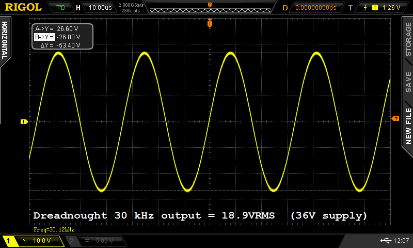Click the Dreadnought 30 kHz annotation text
The image size is (413, 248).
(x=200, y=215)
